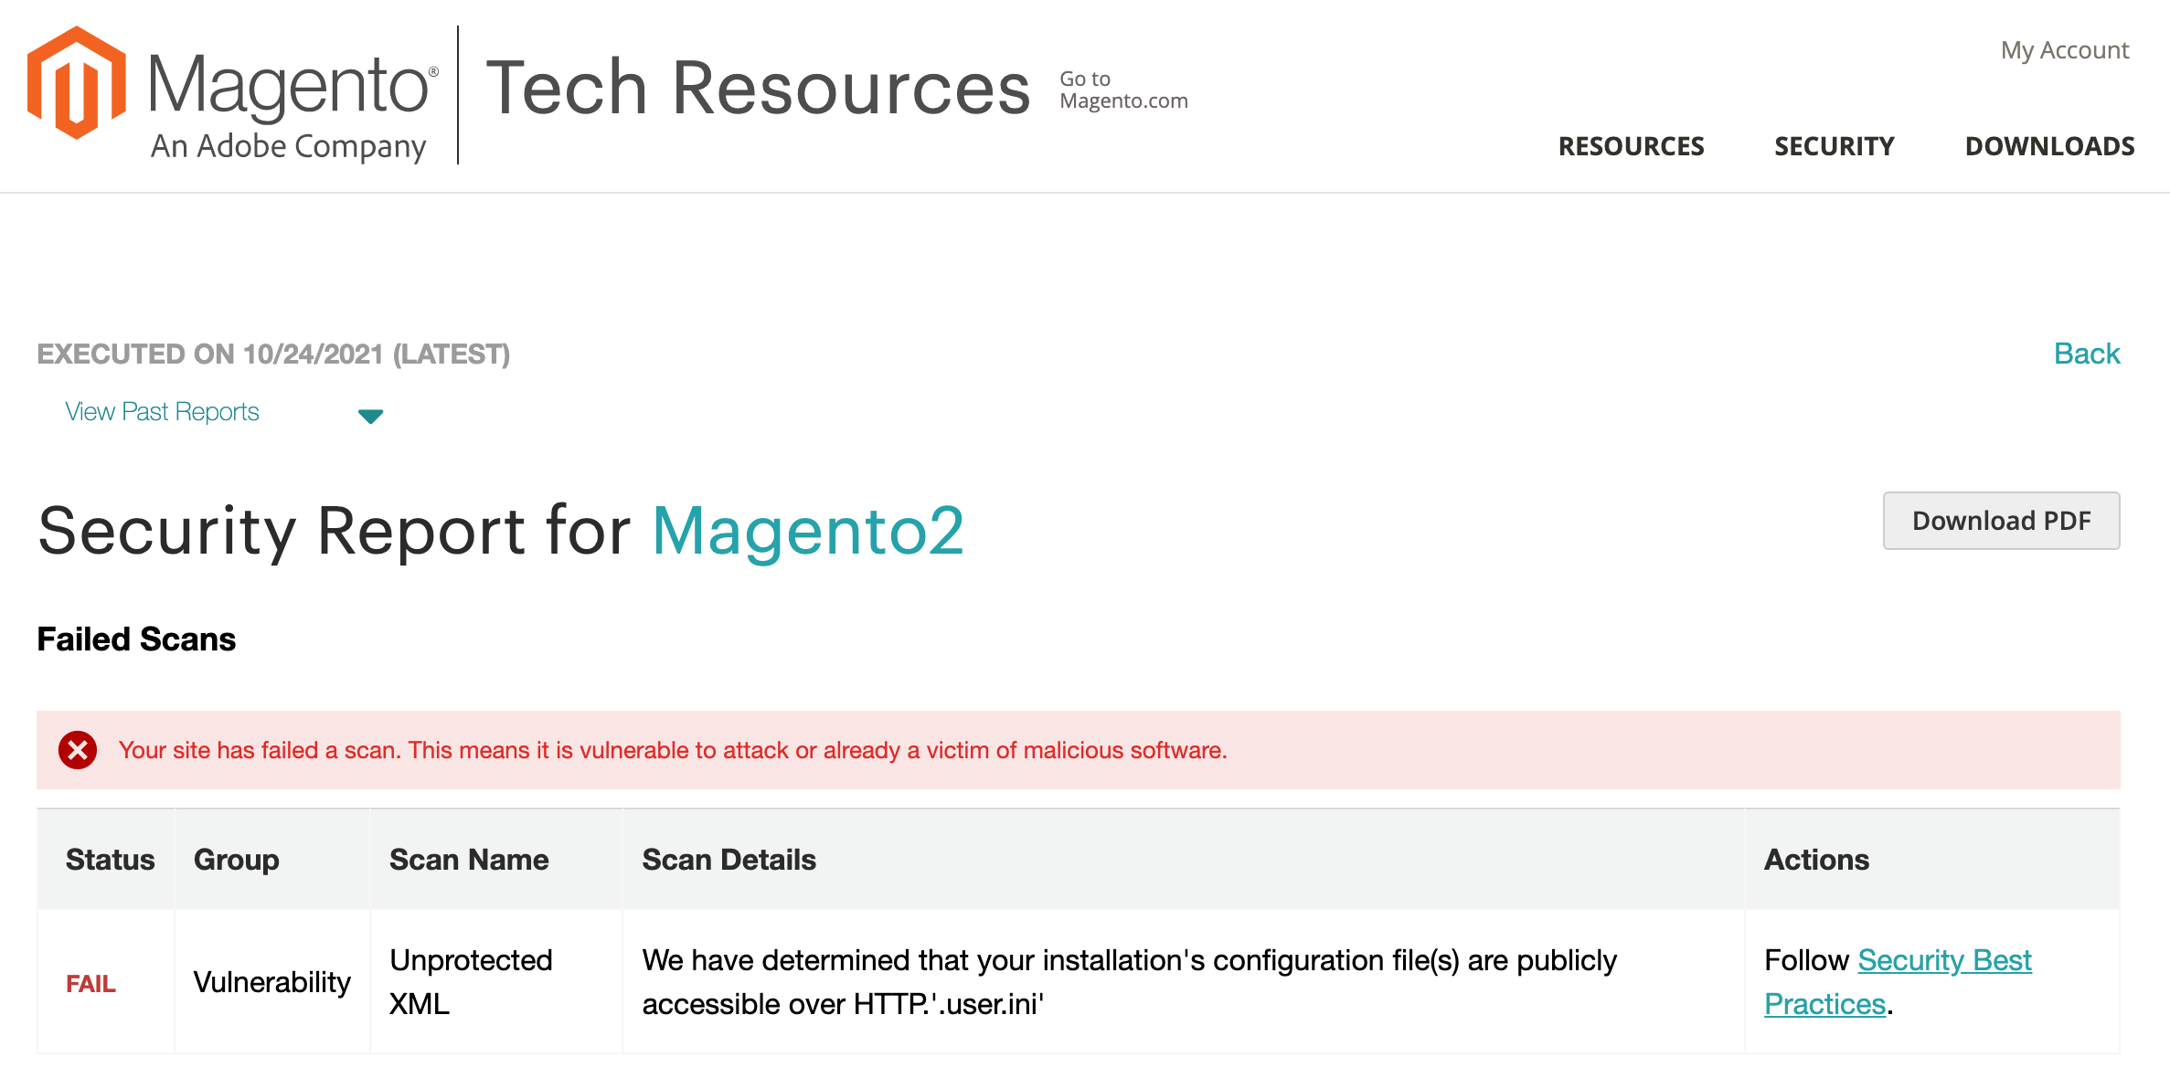Click the orange Magento logo icon
Viewport: 2170px width, 1089px height.
point(77,83)
